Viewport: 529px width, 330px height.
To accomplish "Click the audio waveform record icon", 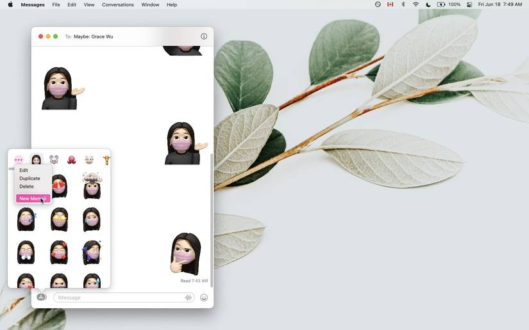I will (189, 297).
